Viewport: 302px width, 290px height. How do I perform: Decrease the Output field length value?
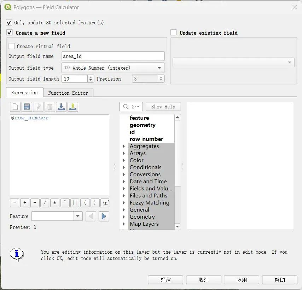pyautogui.click(x=91, y=81)
